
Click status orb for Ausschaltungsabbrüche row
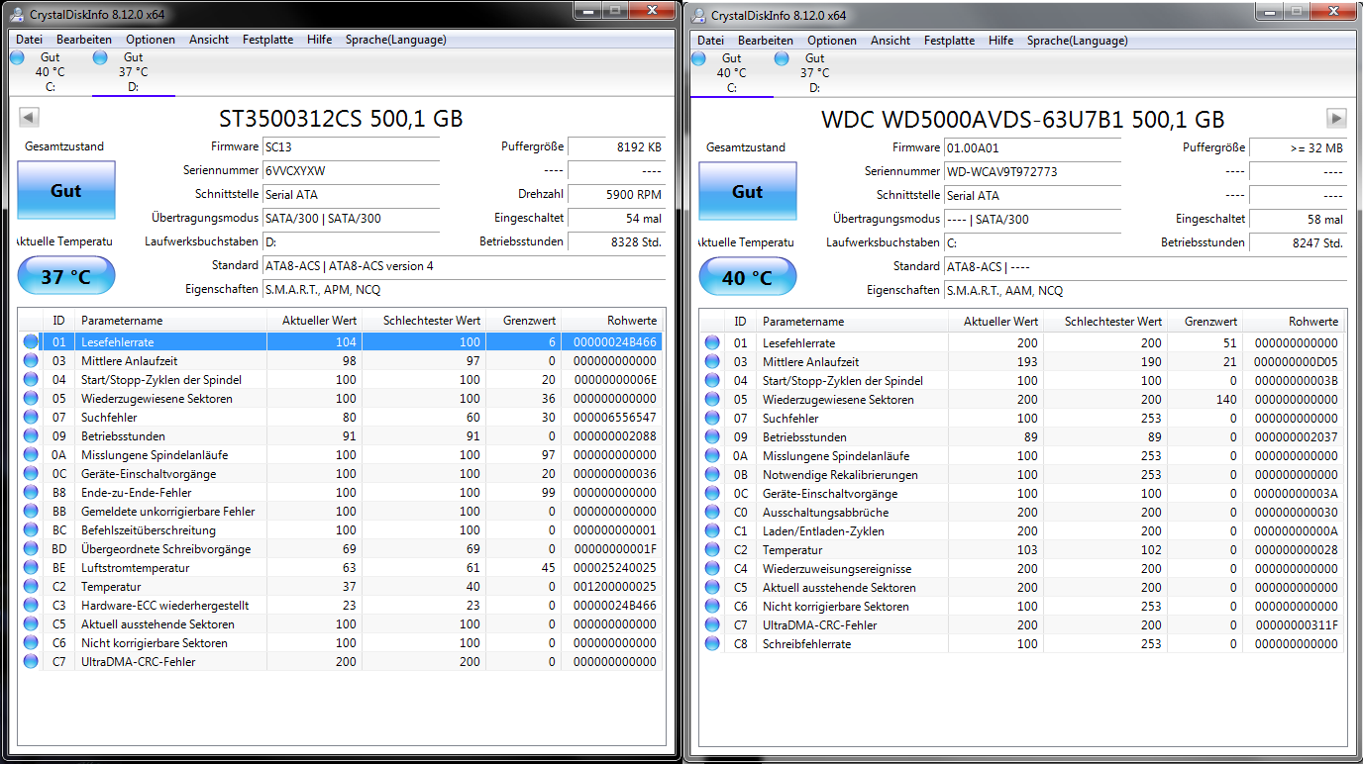pyautogui.click(x=712, y=513)
